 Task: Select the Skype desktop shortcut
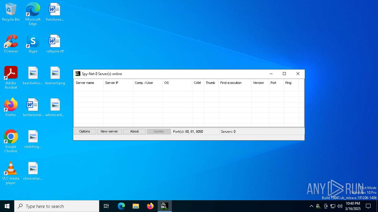click(33, 44)
